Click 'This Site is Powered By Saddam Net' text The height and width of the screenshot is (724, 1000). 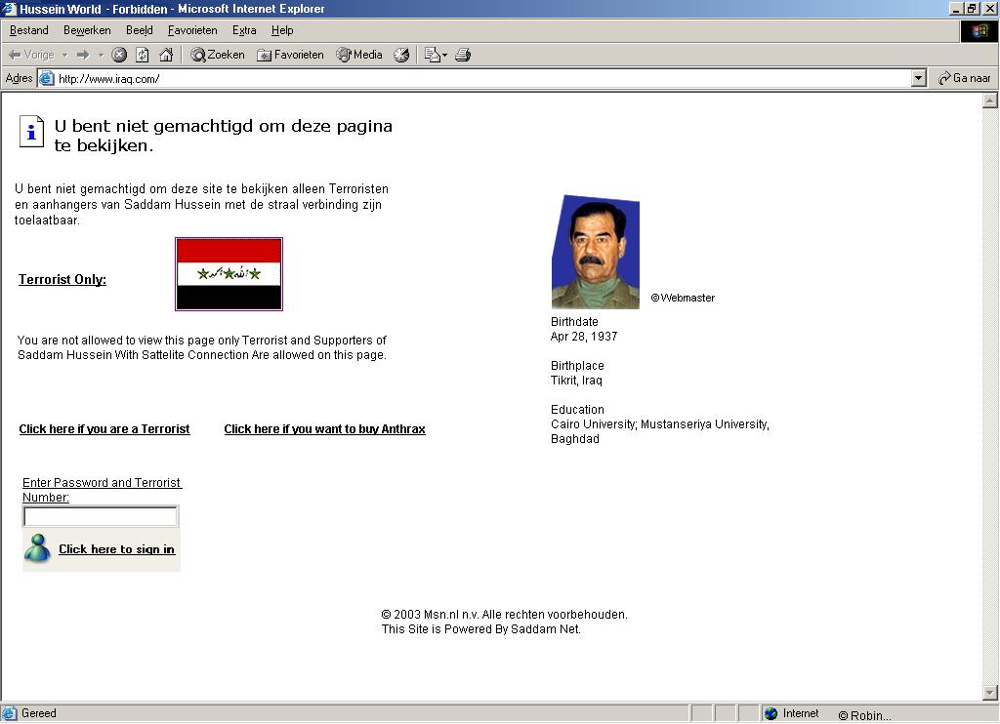480,629
